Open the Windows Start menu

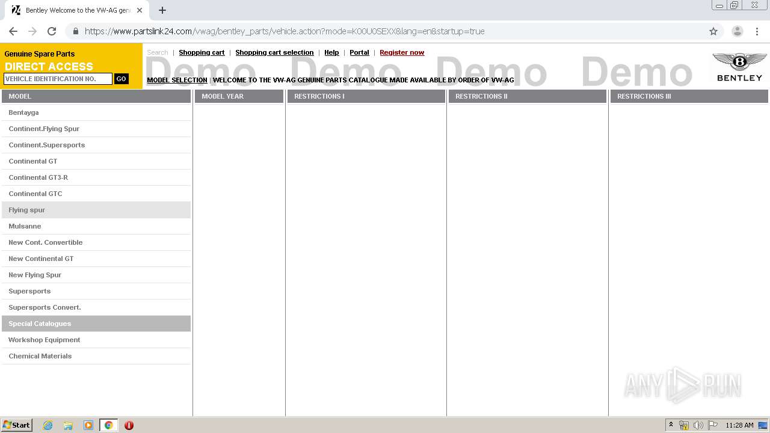click(x=17, y=425)
